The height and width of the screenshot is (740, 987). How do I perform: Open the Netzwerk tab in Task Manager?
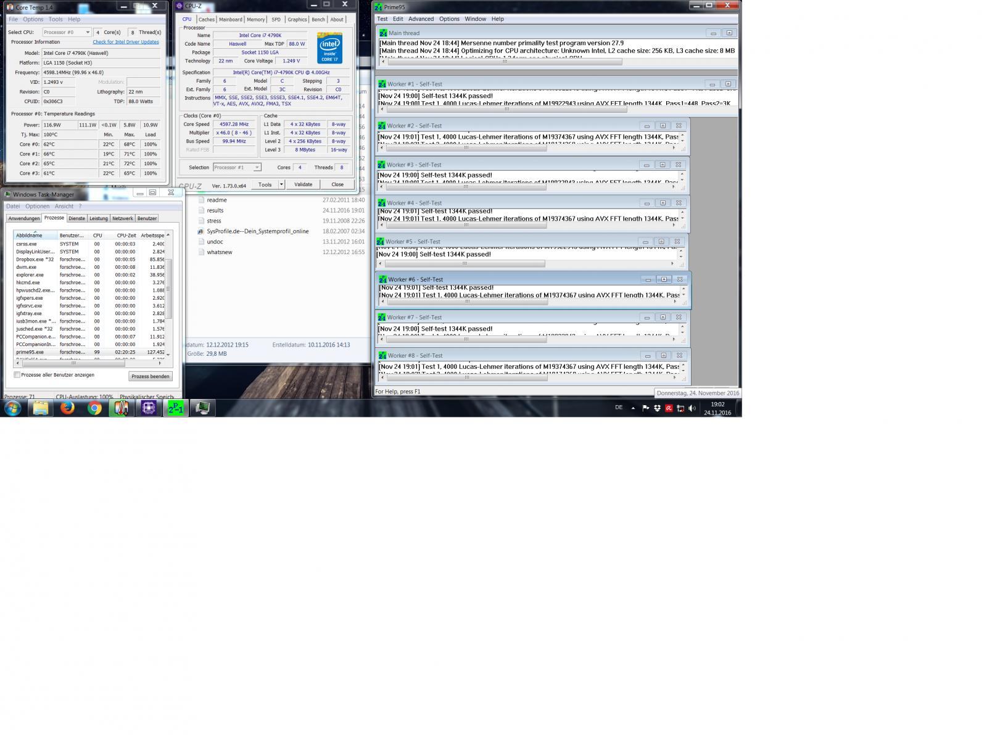(123, 218)
